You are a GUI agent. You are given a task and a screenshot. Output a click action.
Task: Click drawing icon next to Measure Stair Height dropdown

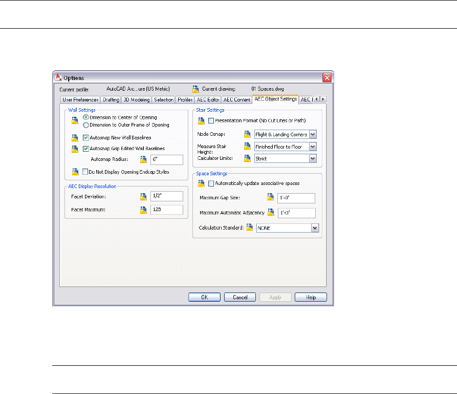point(247,146)
